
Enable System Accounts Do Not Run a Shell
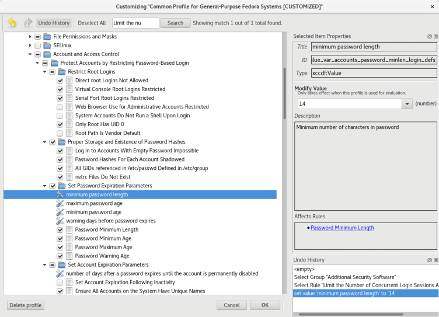[x=60, y=116]
